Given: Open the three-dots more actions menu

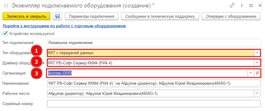Looking at the screenshot, I should 242,6.
